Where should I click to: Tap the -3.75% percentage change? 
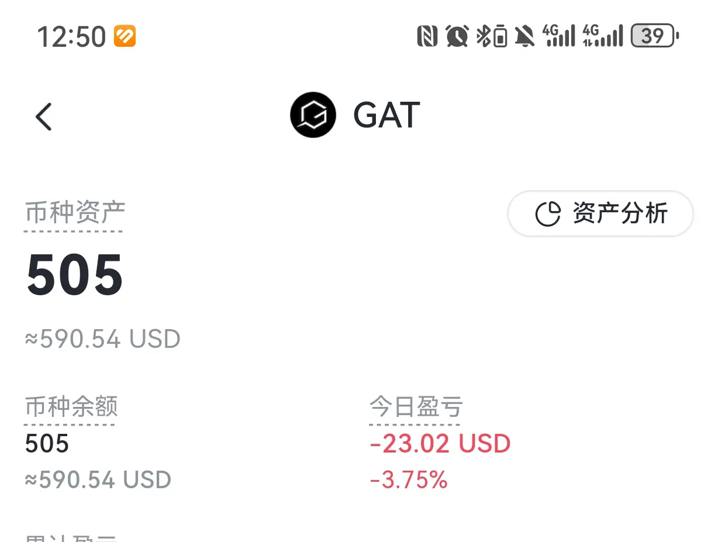tap(409, 481)
